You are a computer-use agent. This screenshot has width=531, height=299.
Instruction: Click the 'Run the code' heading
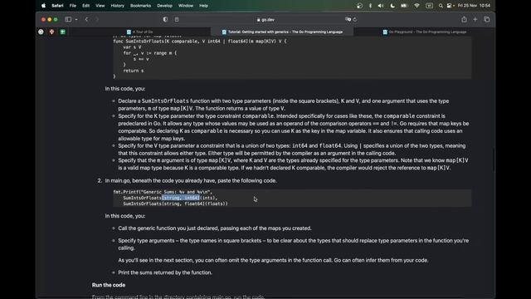[x=109, y=285]
